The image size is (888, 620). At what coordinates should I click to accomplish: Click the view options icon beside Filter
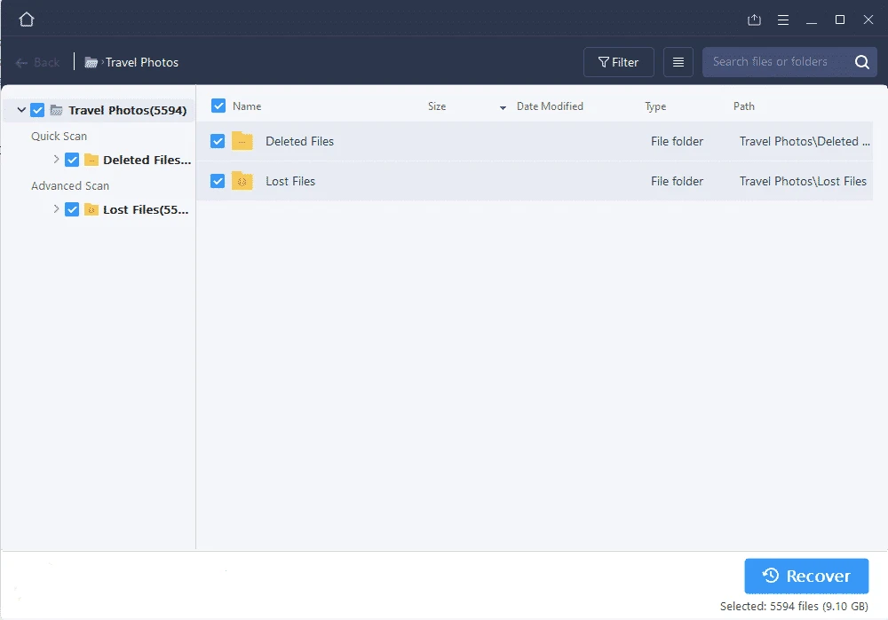[x=678, y=61]
